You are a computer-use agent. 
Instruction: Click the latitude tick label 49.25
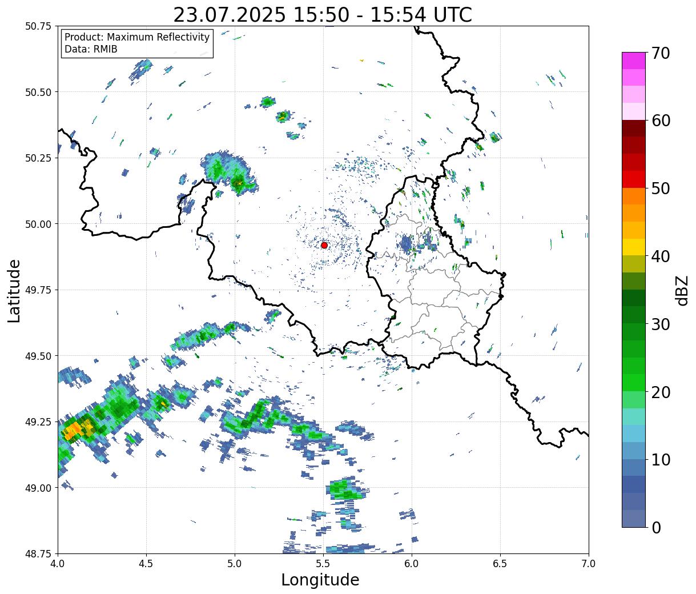(x=39, y=422)
